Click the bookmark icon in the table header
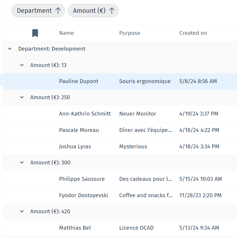Image resolution: width=237 pixels, height=238 pixels. click(35, 33)
